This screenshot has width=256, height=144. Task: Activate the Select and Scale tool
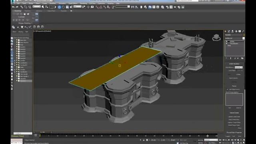point(67,7)
